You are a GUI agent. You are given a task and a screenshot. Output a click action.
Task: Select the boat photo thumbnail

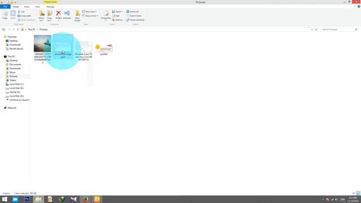point(42,43)
